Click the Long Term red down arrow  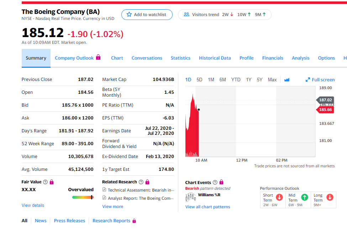tap(330, 197)
